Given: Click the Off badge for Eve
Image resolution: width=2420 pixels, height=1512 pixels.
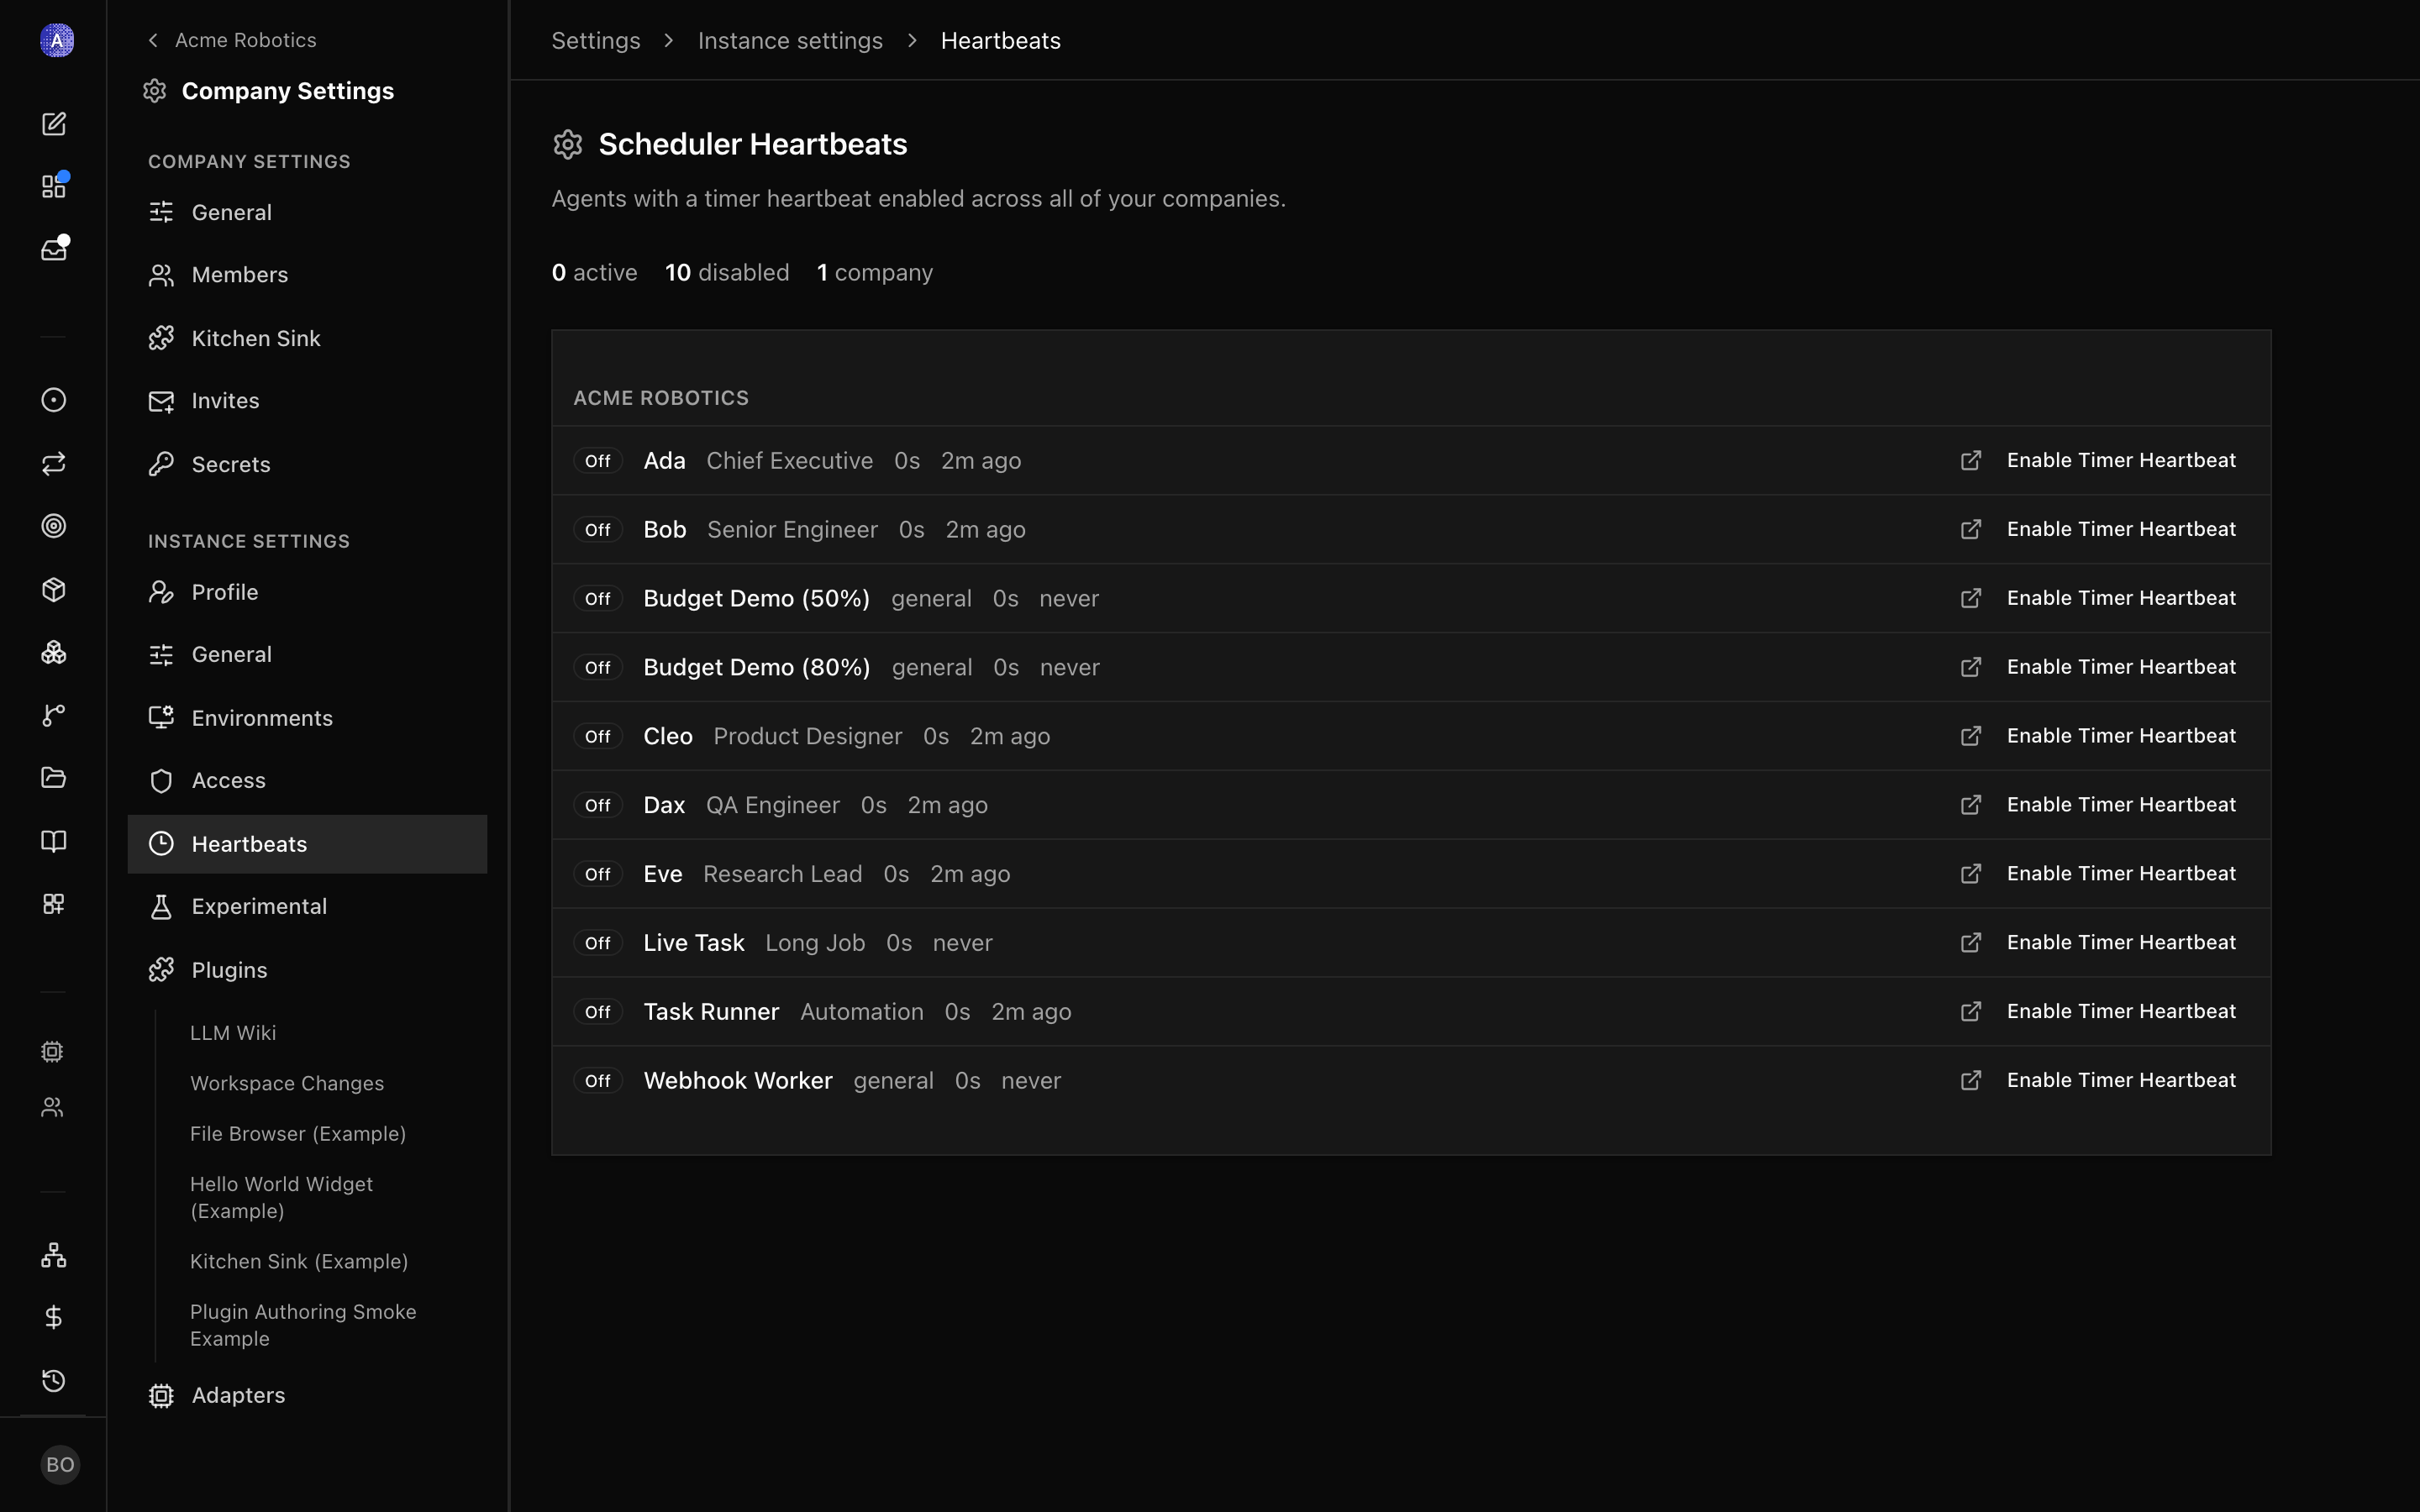Looking at the screenshot, I should pos(598,875).
